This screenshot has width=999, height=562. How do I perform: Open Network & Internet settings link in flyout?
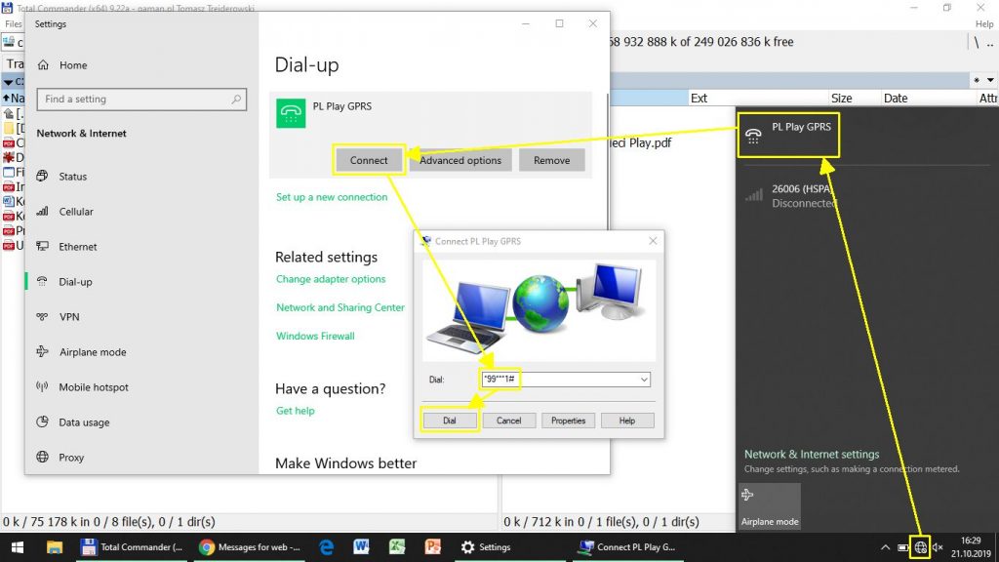pyautogui.click(x=812, y=455)
